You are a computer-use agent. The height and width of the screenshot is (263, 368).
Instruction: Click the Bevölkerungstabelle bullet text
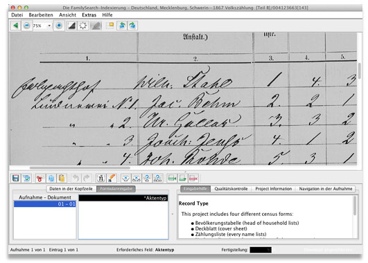point(247,223)
